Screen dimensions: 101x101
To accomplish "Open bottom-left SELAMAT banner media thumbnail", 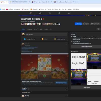I will tap(79, 77).
